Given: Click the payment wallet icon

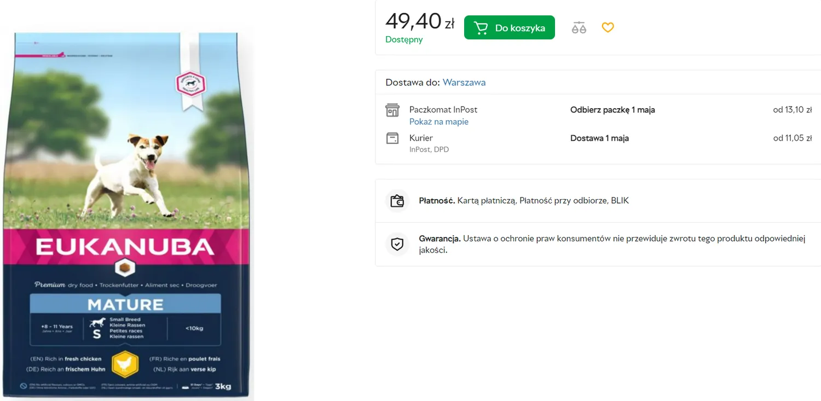Looking at the screenshot, I should (x=397, y=201).
